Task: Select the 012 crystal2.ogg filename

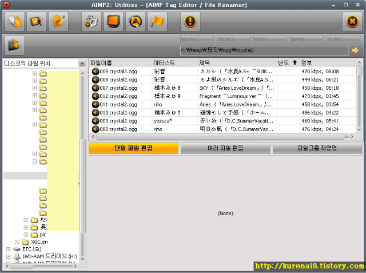Action: [x=118, y=96]
